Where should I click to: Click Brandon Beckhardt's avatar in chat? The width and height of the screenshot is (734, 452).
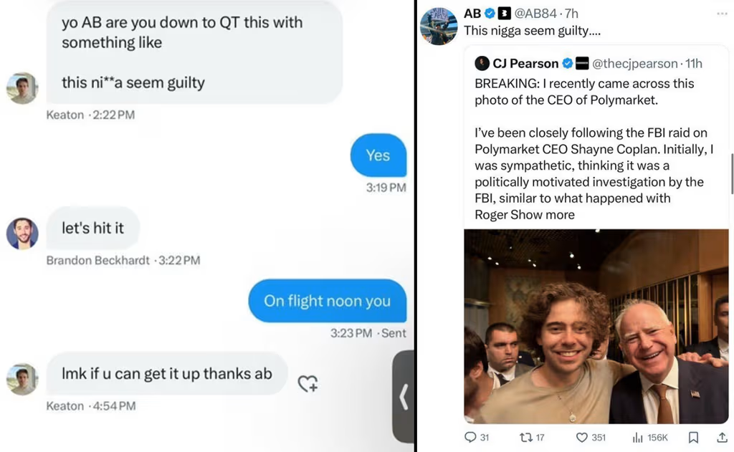coord(22,234)
